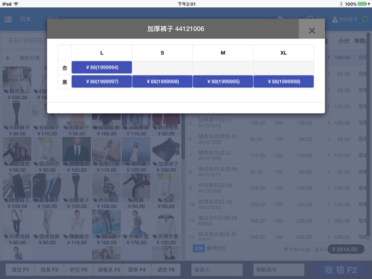This screenshot has width=372, height=279.
Task: Click 退货 F6 button
Action: coord(166,270)
